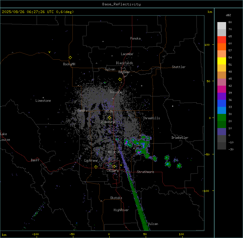
Task: Click the Okotoks label
Action: click(x=116, y=198)
